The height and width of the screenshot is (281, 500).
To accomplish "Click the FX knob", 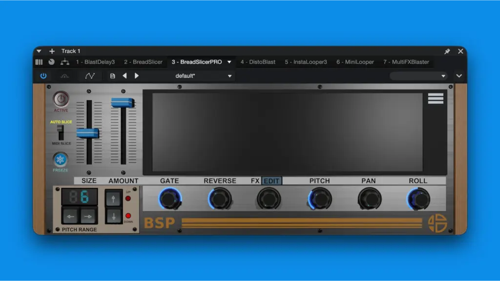I will pyautogui.click(x=269, y=199).
